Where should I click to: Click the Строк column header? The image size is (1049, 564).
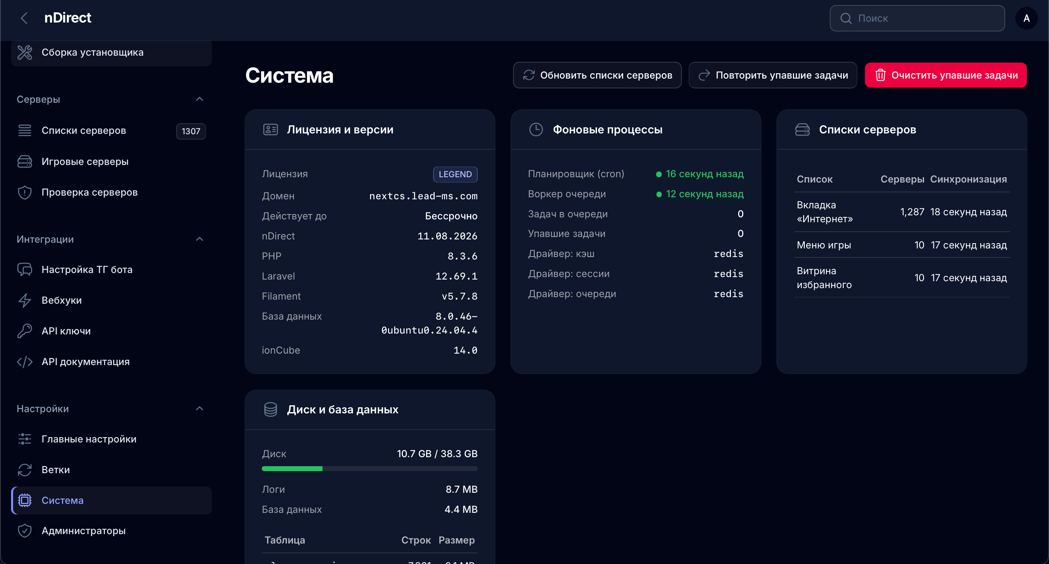[x=416, y=540]
